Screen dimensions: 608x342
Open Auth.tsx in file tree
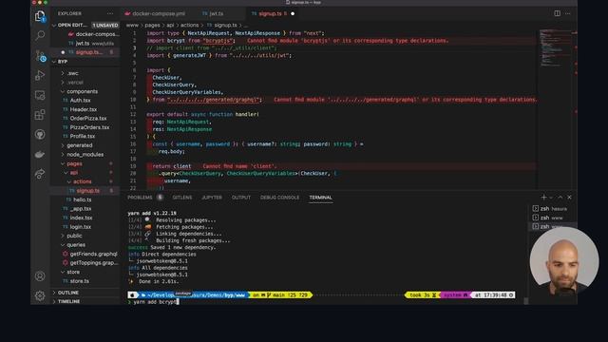click(85, 101)
